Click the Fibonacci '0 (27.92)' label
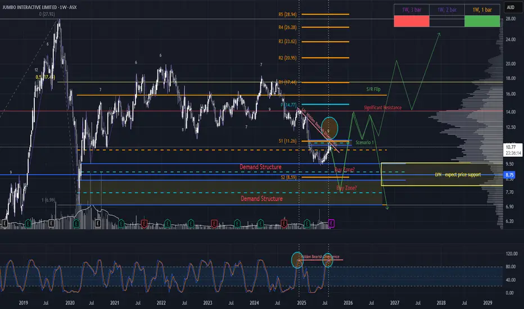524x309 pixels. (47, 14)
